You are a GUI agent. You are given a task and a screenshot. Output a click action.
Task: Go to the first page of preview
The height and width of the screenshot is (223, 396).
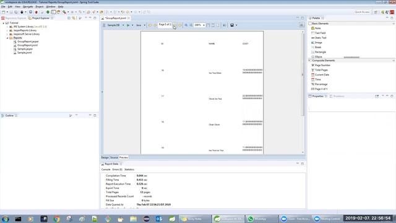[150, 25]
